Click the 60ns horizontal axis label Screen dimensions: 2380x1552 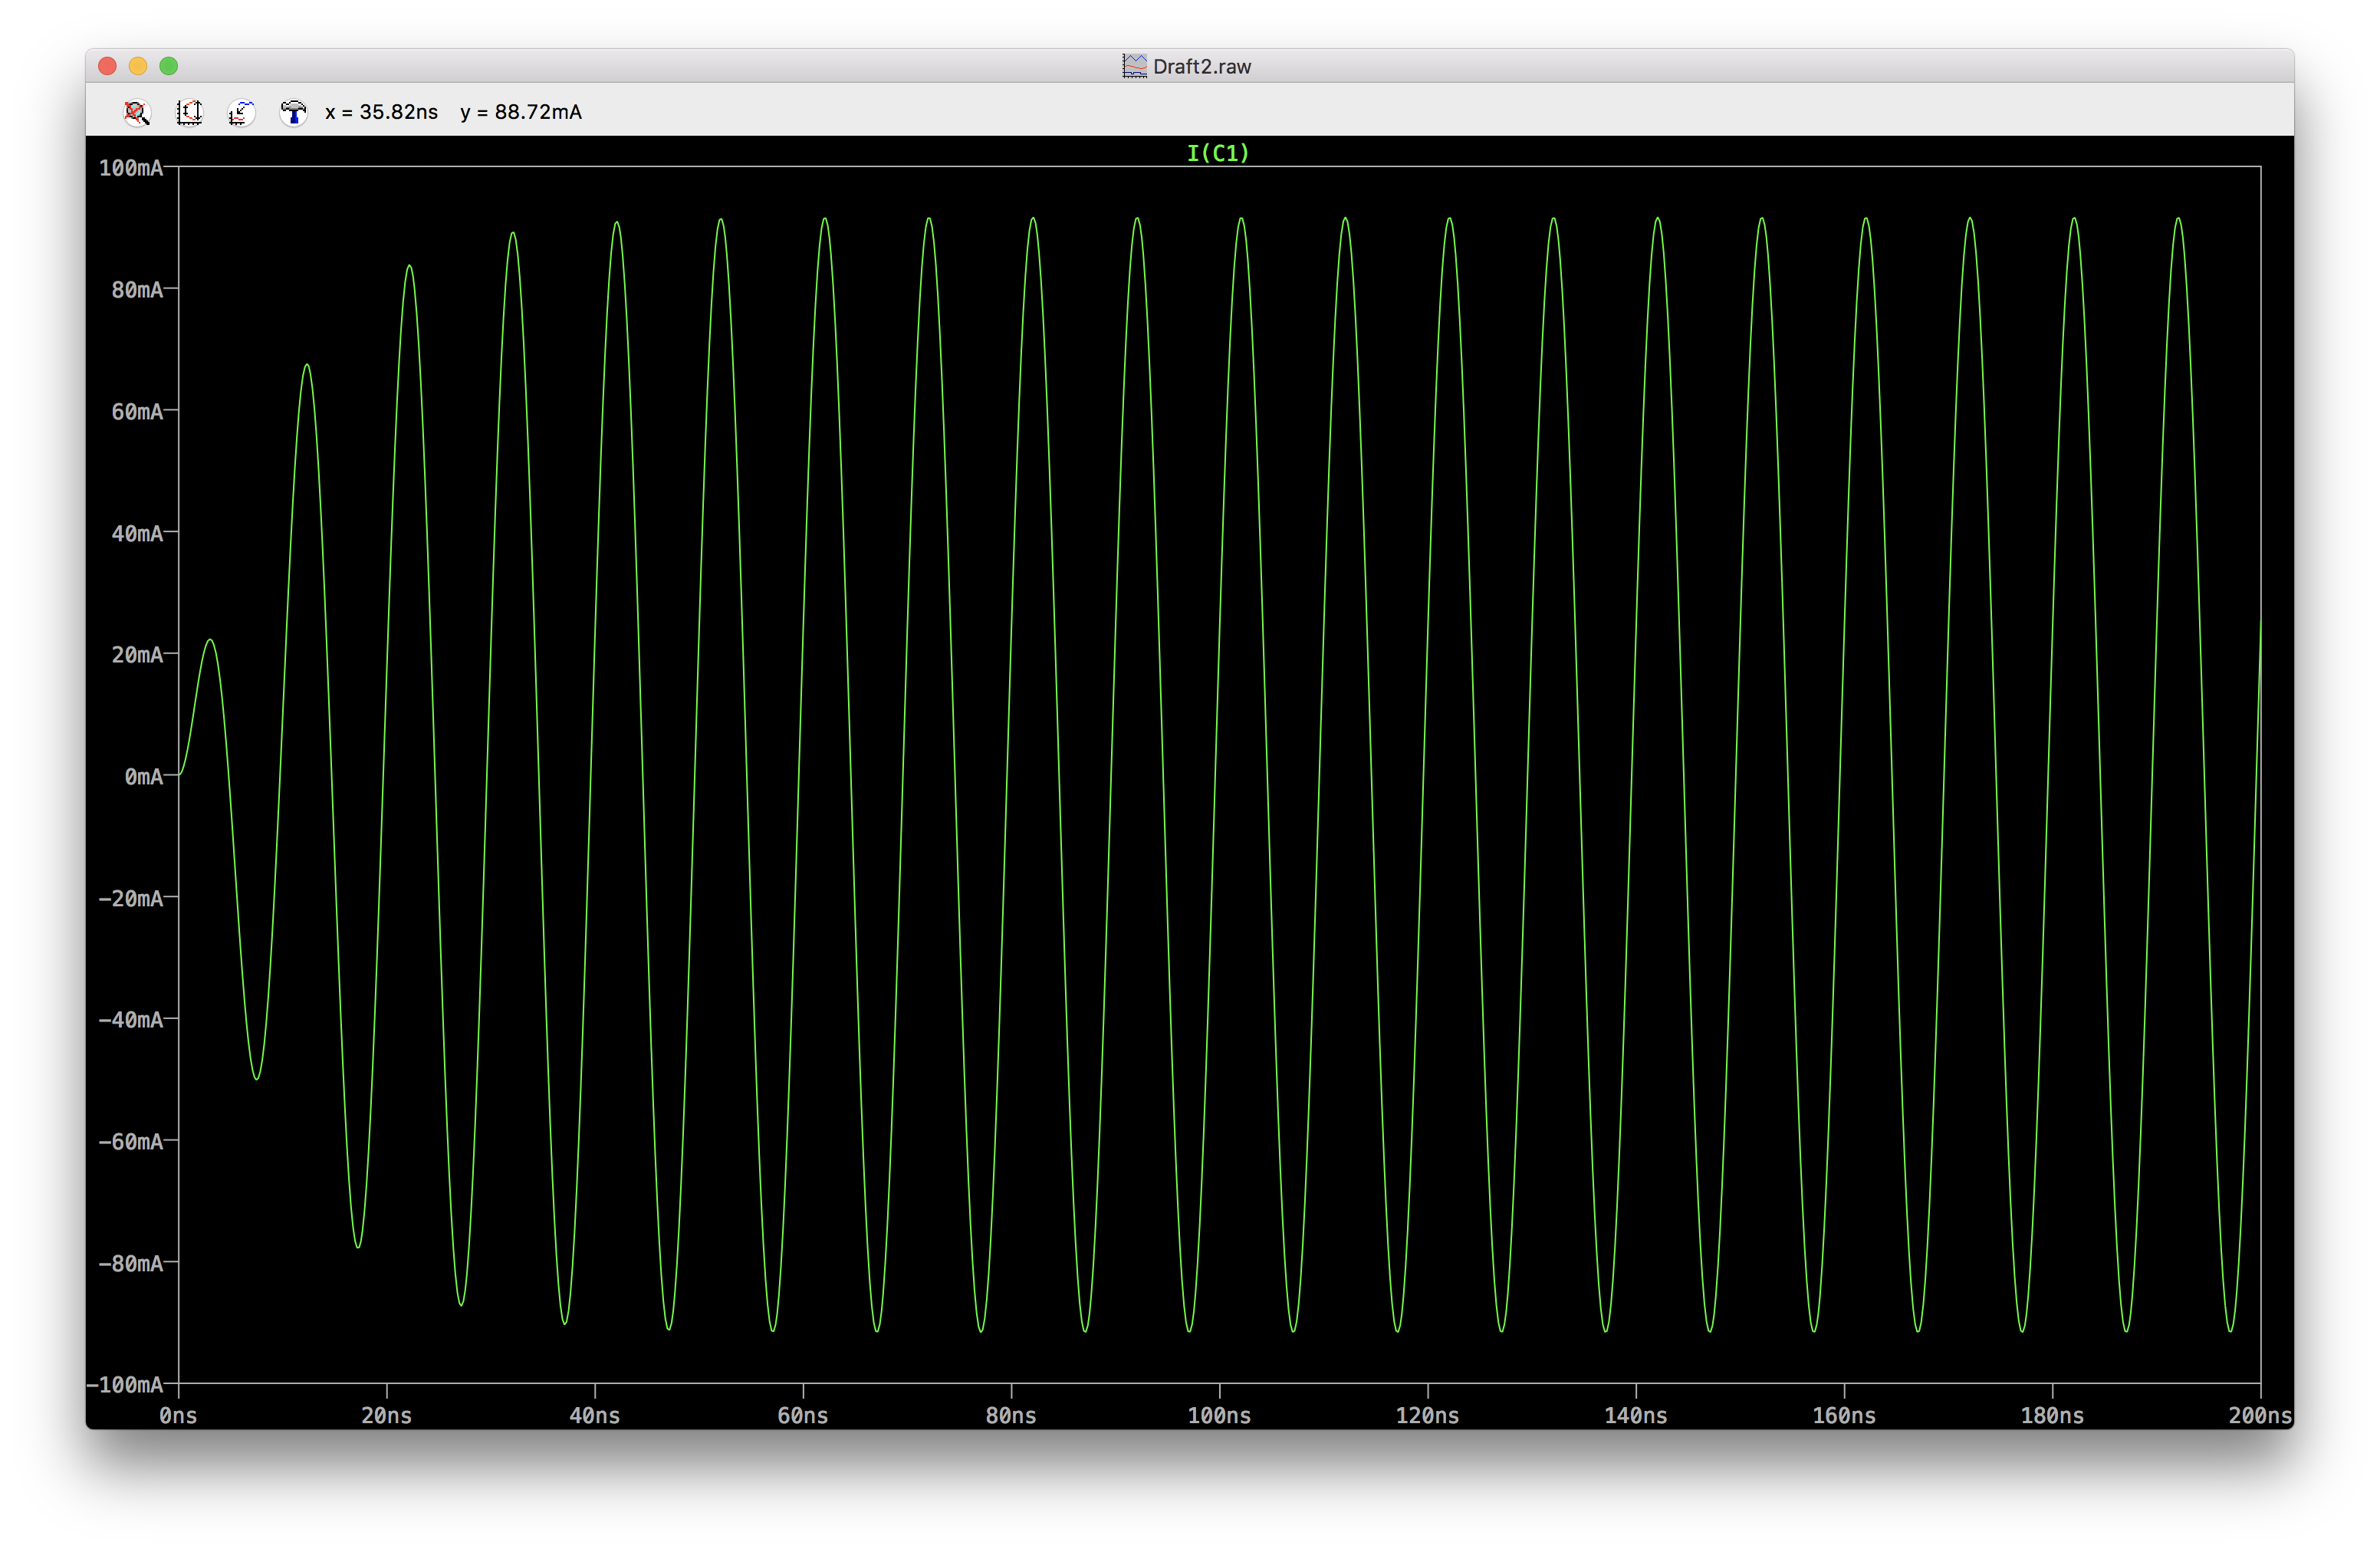pos(802,1415)
